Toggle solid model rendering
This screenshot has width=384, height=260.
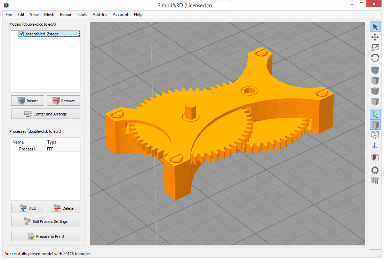[375, 124]
